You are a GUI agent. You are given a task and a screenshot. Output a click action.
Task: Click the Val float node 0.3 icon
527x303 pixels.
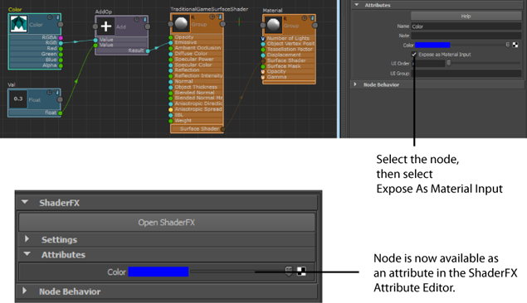click(18, 99)
